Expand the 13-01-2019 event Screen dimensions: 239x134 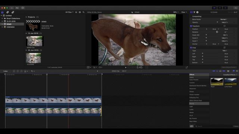2,21
